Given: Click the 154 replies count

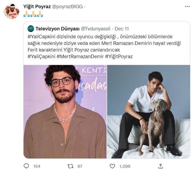Looking at the screenshot, I should point(37,166).
